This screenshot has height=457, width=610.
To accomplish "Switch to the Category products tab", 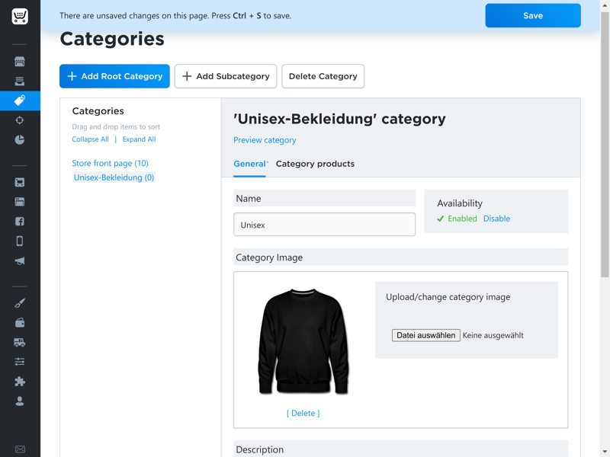I will tap(315, 164).
